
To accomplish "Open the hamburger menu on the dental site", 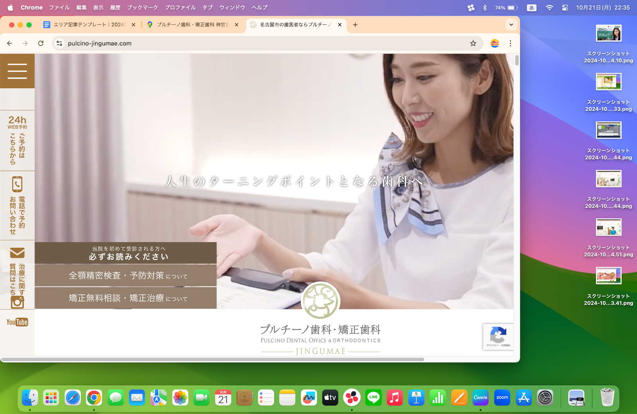I will (17, 71).
